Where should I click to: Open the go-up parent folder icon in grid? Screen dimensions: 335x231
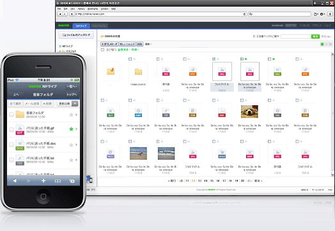tap(111, 71)
